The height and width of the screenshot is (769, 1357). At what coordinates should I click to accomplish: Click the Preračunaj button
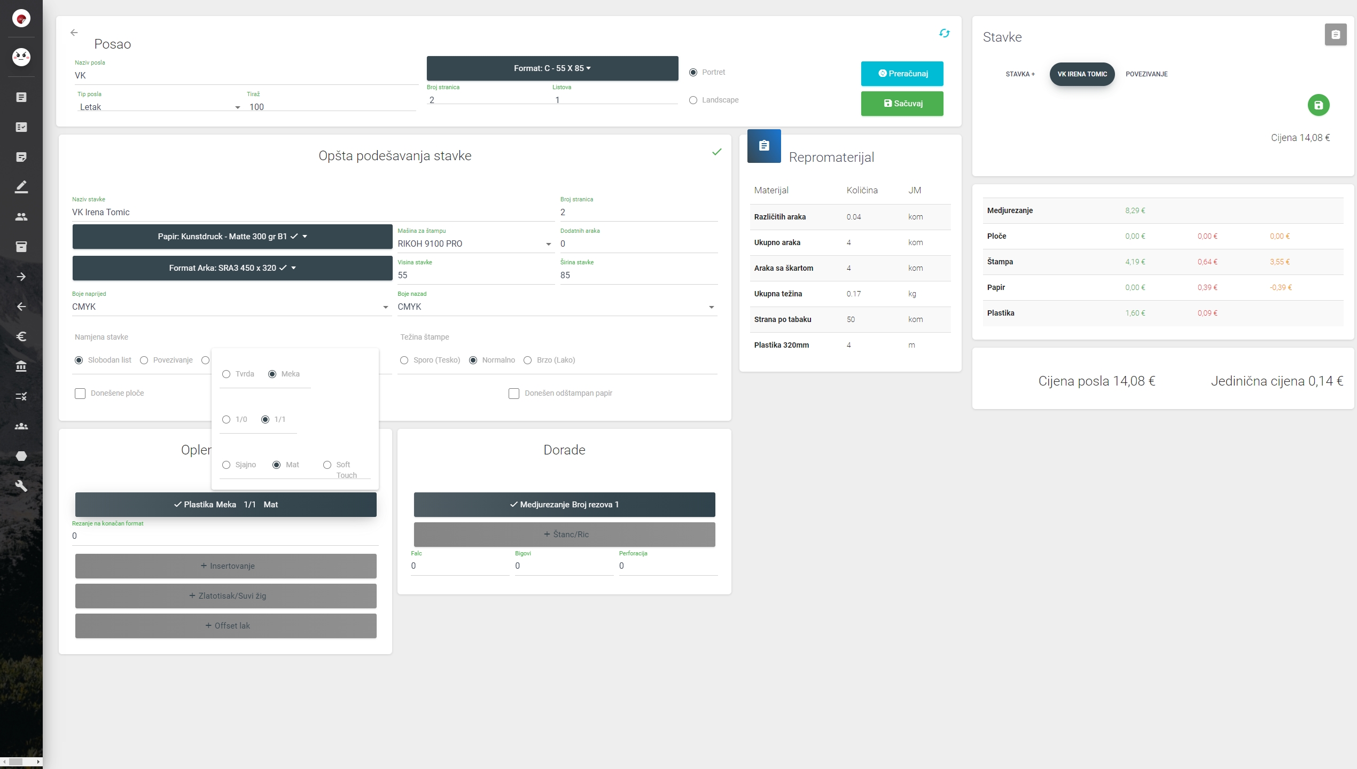(902, 74)
